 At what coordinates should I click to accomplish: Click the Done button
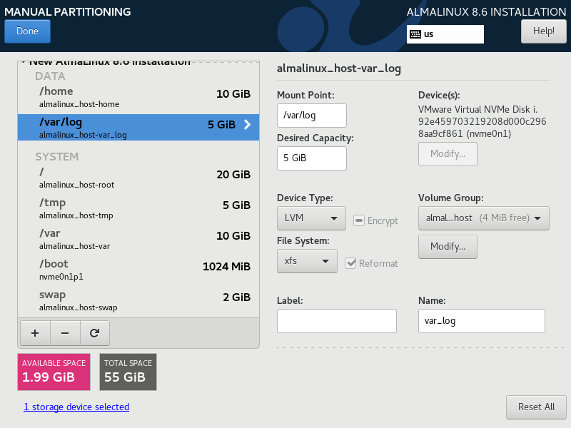27,31
